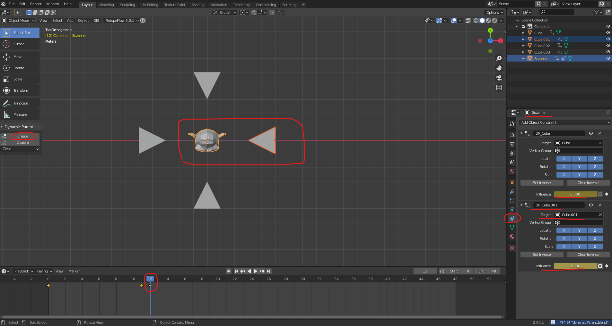
Task: Open Global transform orientation dropdown
Action: click(x=225, y=13)
